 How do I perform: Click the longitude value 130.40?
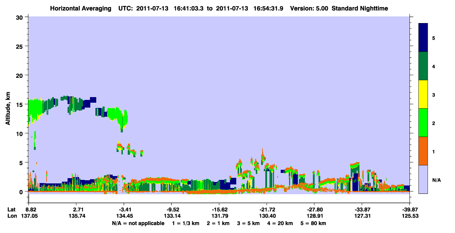(x=268, y=216)
